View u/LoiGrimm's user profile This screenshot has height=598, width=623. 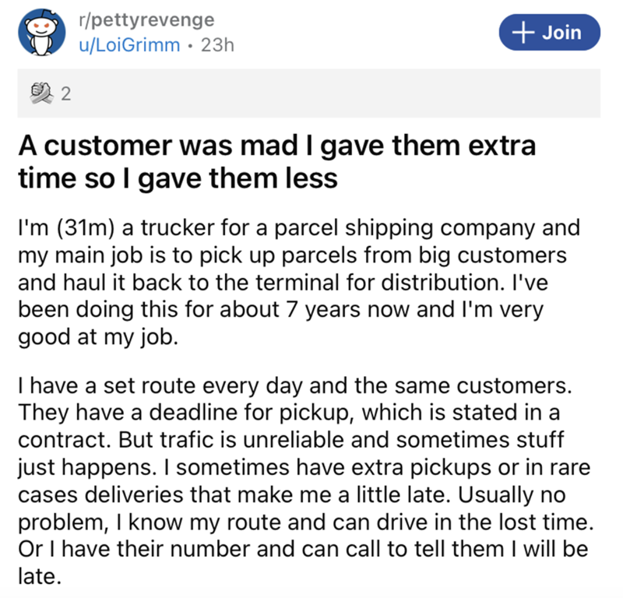(130, 45)
